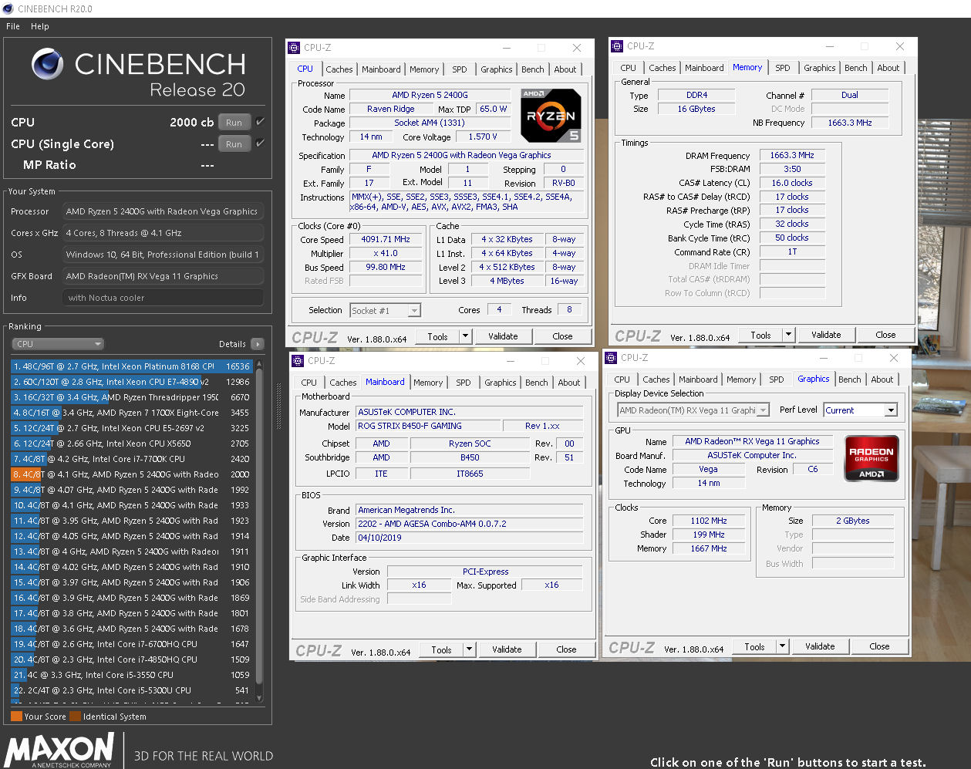Switch to Memory tab in Graphics tab window
Viewport: 971px width, 769px height.
[x=741, y=379]
